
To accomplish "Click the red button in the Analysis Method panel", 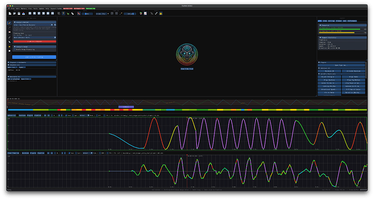I will click(35, 42).
